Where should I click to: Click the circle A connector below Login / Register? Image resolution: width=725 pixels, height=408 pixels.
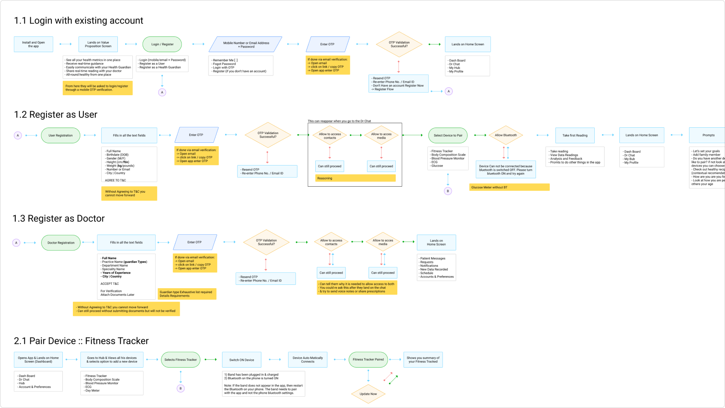click(x=162, y=92)
